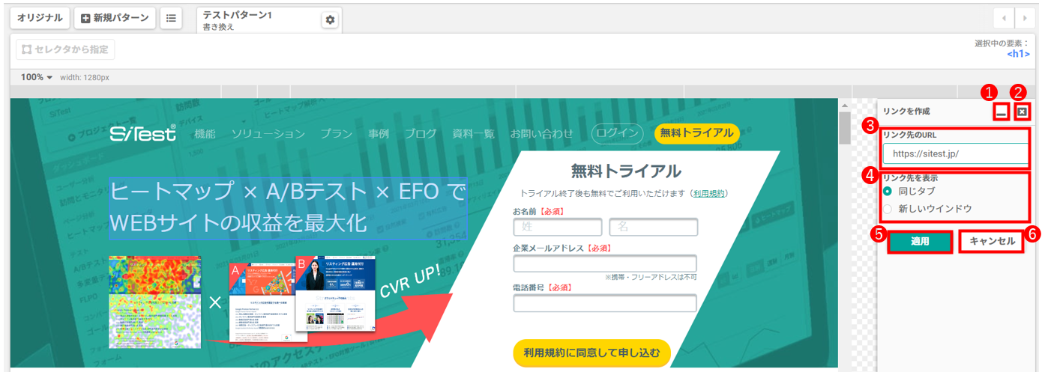
Task: Select the ヒートマップ × A/Bテスト headline text
Action: pyautogui.click(x=289, y=207)
